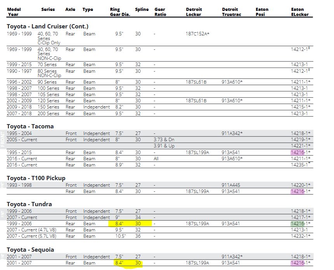Click Tundra front-axle model year '2007 - Current'

point(22,217)
